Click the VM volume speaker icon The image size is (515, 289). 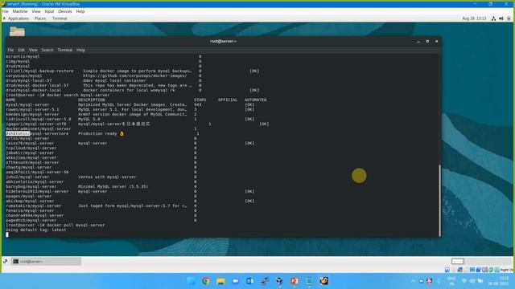pos(501,18)
